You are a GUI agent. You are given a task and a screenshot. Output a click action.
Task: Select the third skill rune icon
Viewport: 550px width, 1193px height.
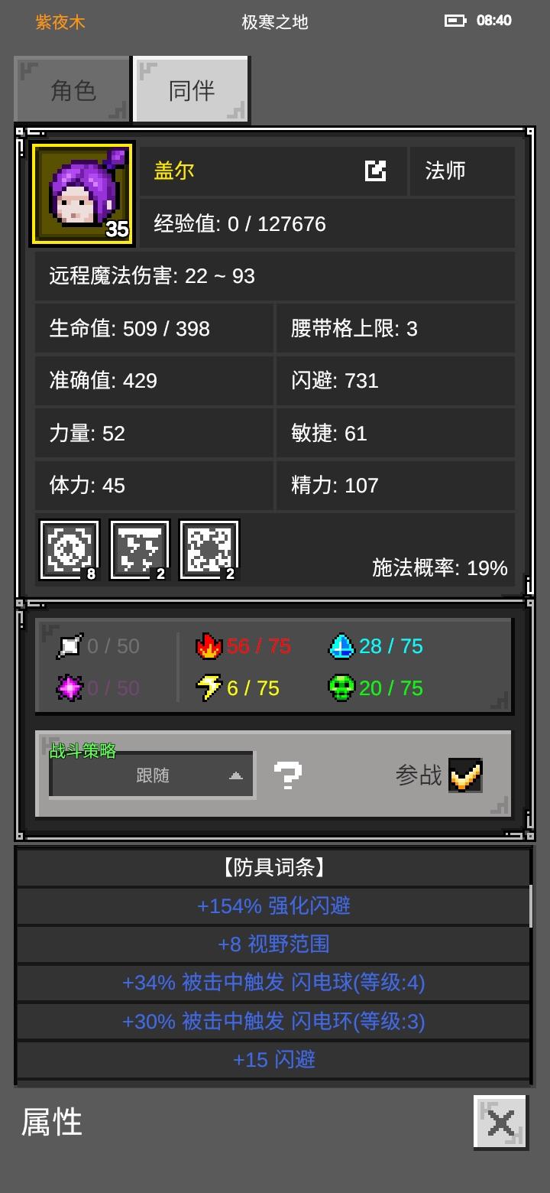click(x=209, y=550)
